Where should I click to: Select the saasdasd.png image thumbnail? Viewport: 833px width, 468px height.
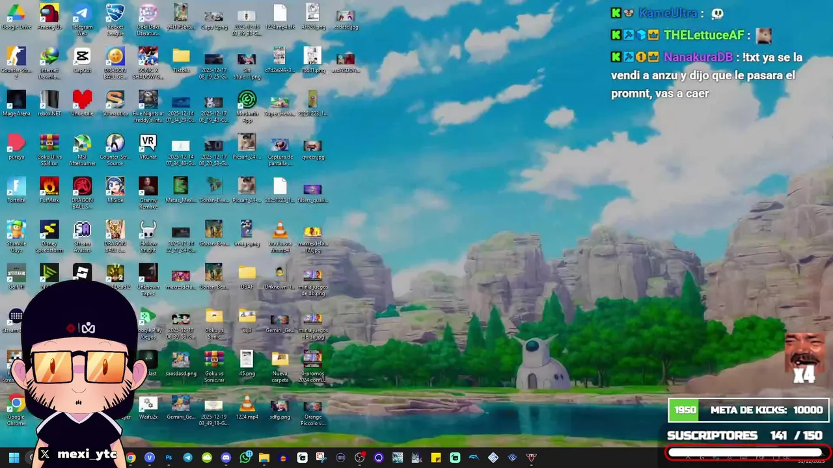[x=181, y=363]
